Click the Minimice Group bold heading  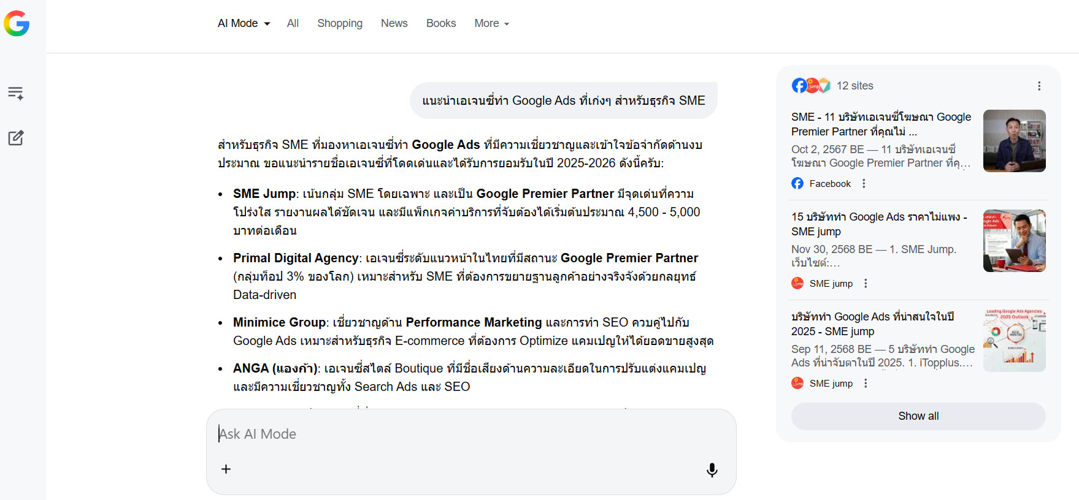pyautogui.click(x=279, y=322)
